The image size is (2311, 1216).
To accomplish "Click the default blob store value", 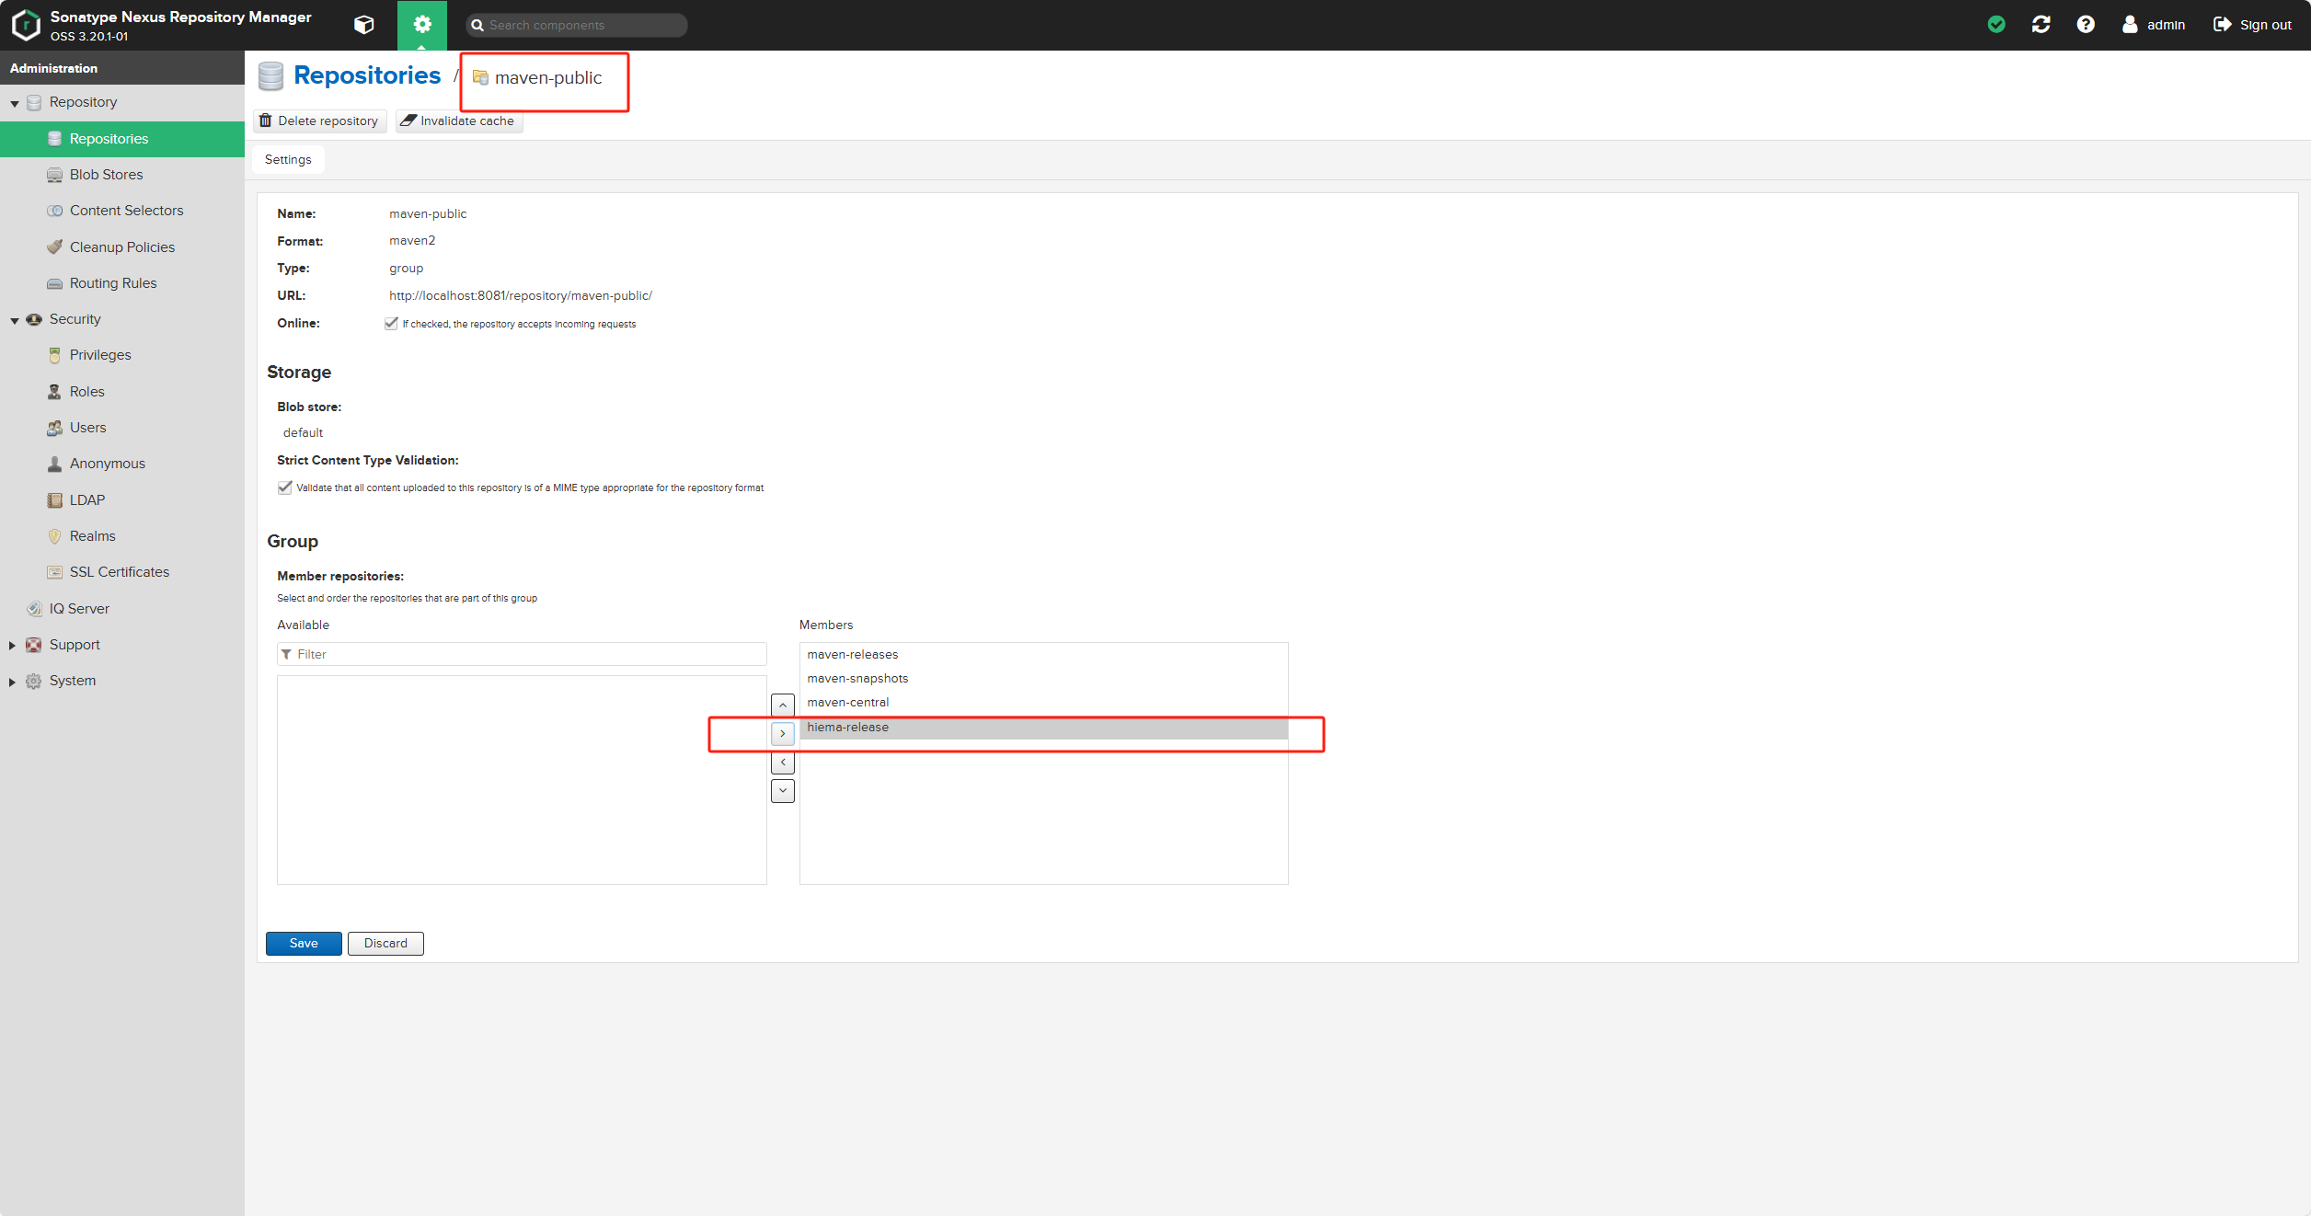I will point(303,433).
